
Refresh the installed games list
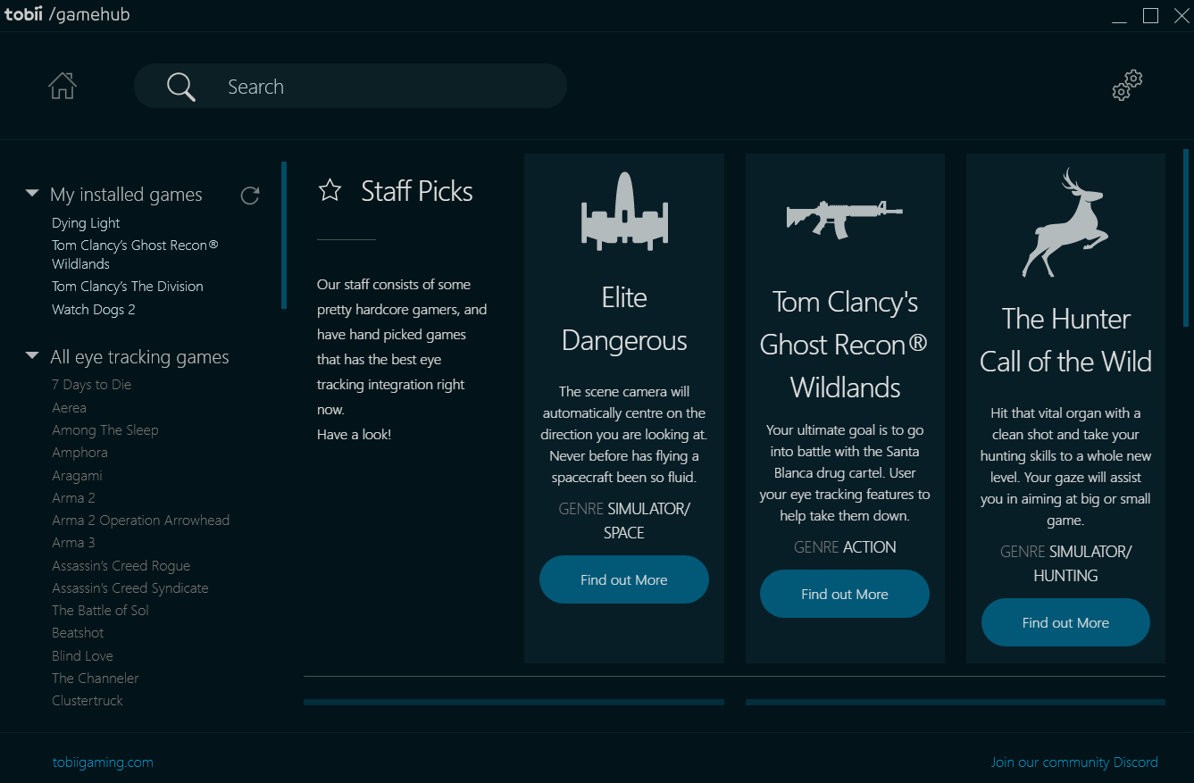click(250, 196)
